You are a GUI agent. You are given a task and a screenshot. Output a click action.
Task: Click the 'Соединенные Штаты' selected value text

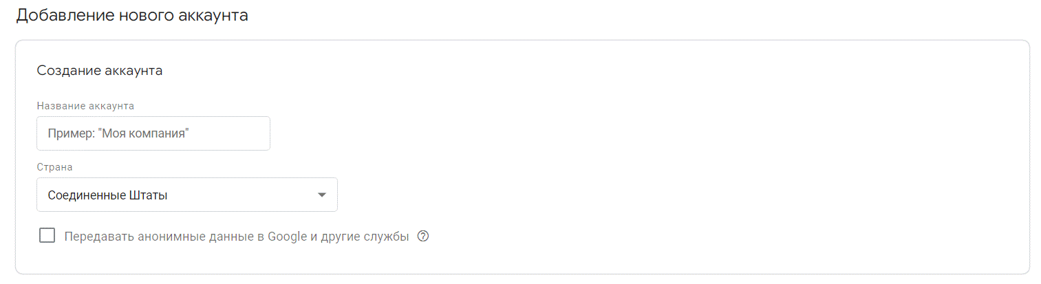pyautogui.click(x=108, y=195)
